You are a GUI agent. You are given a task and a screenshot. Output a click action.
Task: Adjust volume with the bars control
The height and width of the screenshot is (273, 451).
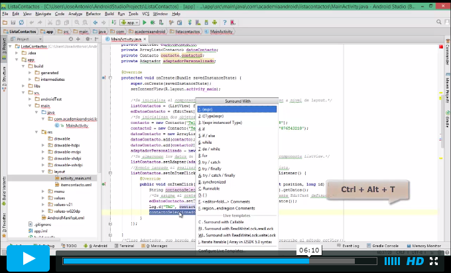tap(392, 261)
